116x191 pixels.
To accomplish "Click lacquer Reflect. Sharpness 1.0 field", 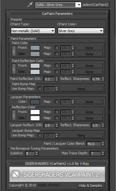I will (x=96, y=125).
